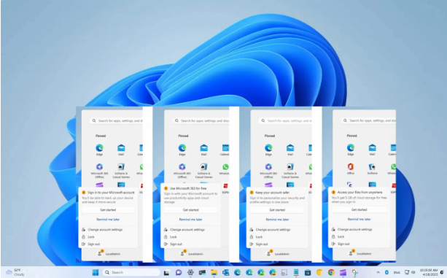Open the network and volume quick settings
The image size is (447, 278).
410,272
